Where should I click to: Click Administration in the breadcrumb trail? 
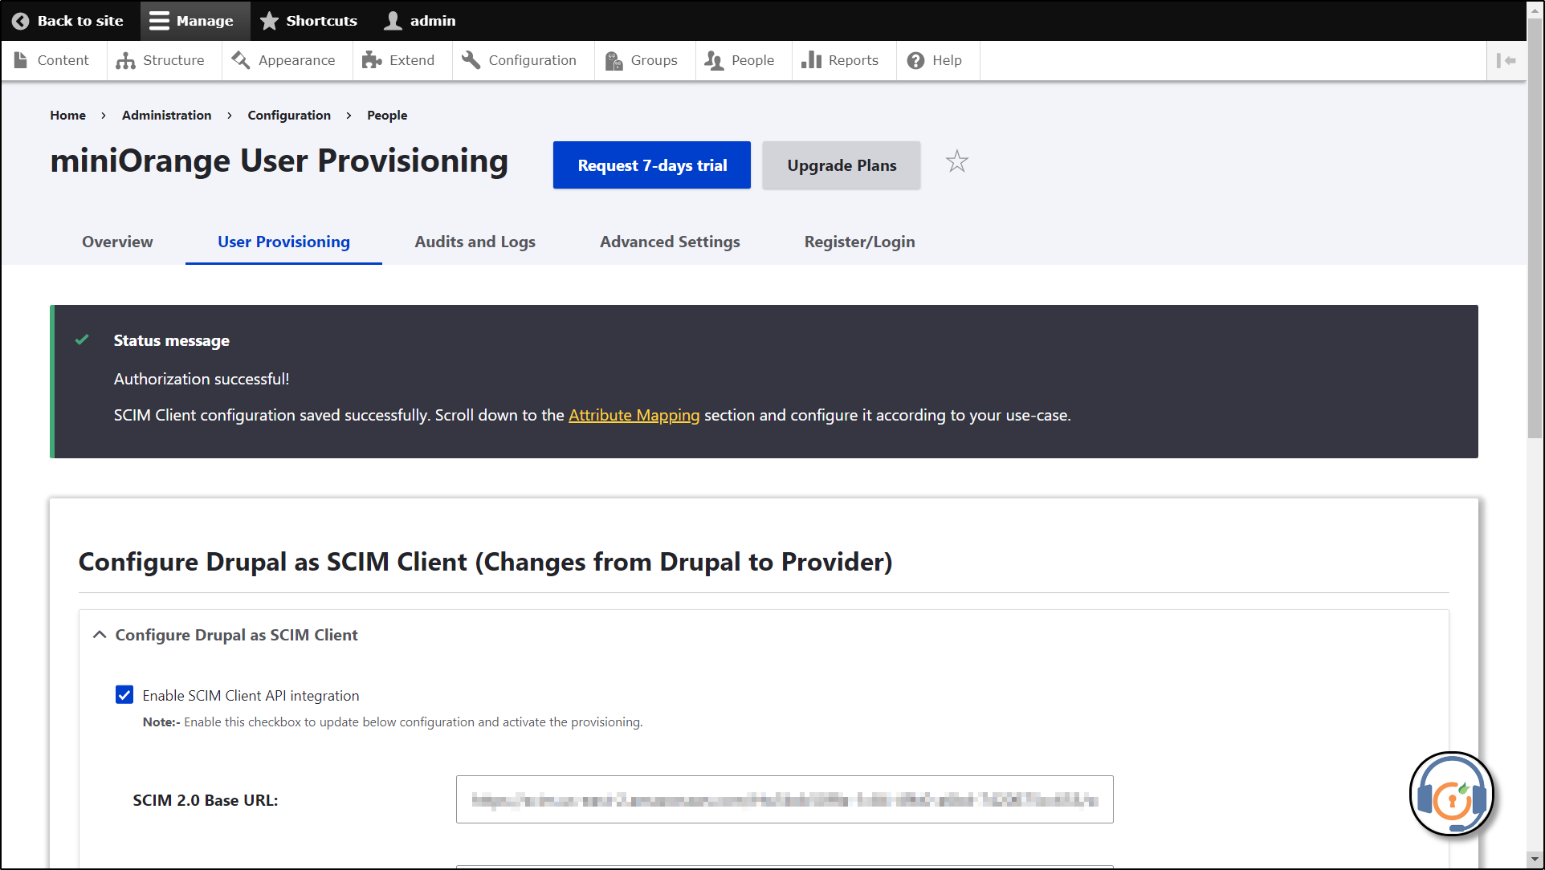click(x=166, y=115)
